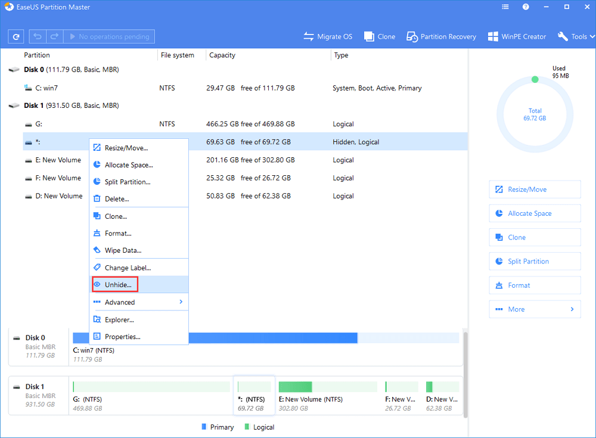The height and width of the screenshot is (438, 596).
Task: Open the Migrate OS tool
Action: (328, 37)
